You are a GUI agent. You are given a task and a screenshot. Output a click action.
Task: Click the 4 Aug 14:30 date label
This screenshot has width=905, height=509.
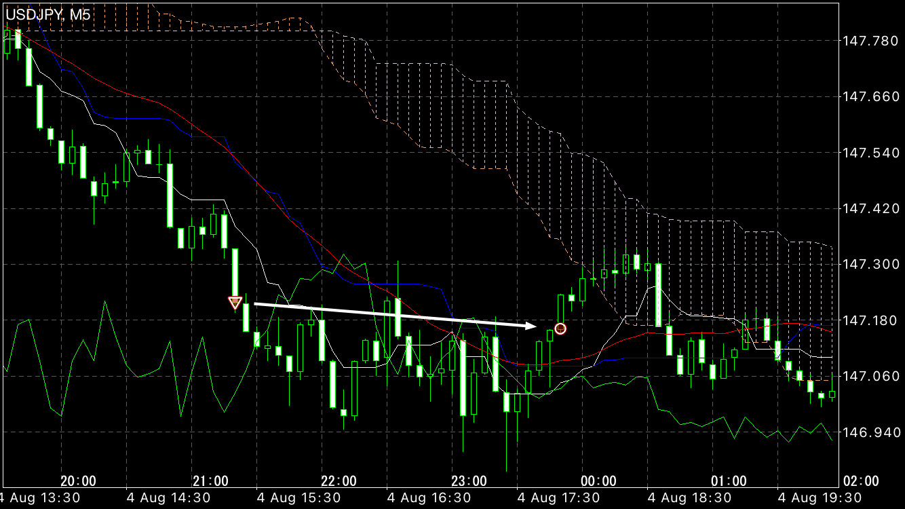[x=168, y=498]
